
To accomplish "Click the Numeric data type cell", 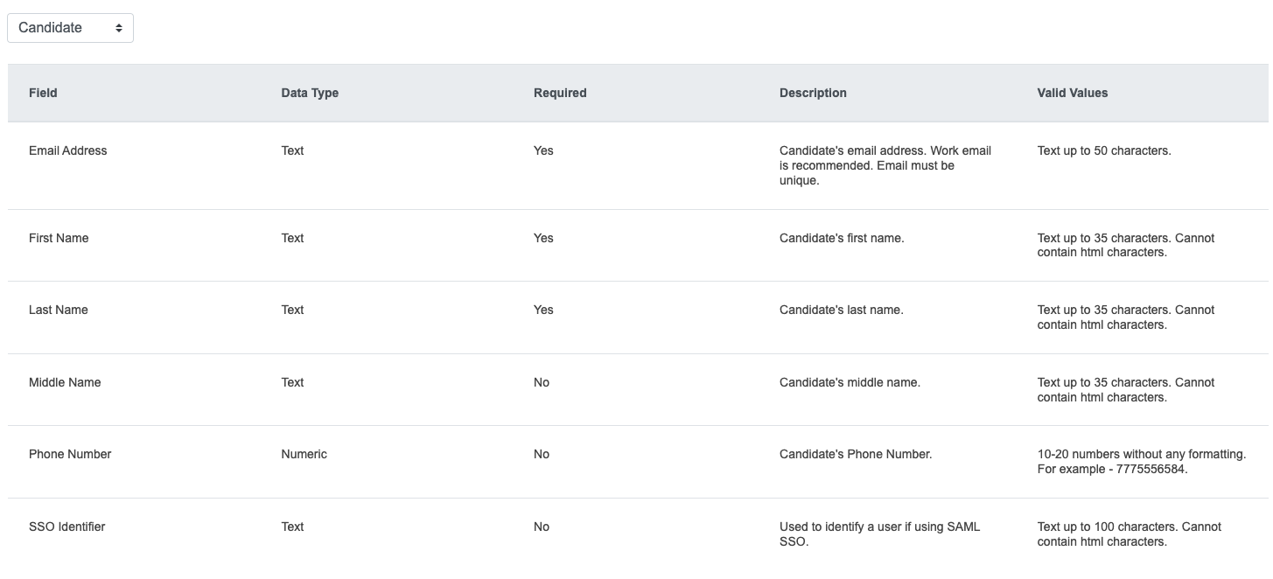I will [304, 454].
